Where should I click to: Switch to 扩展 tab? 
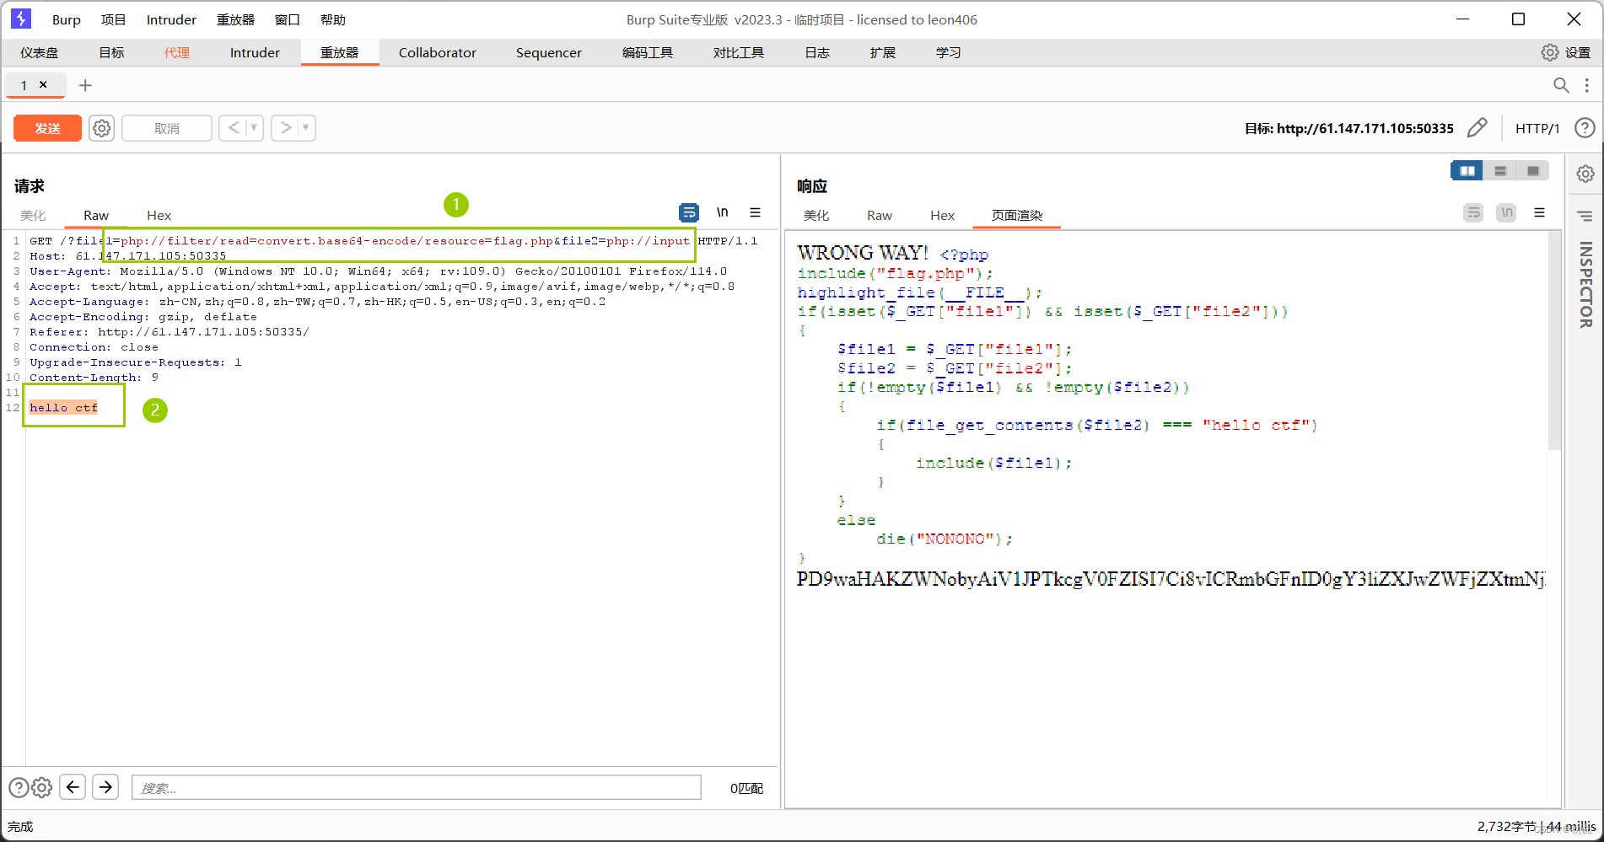[883, 52]
